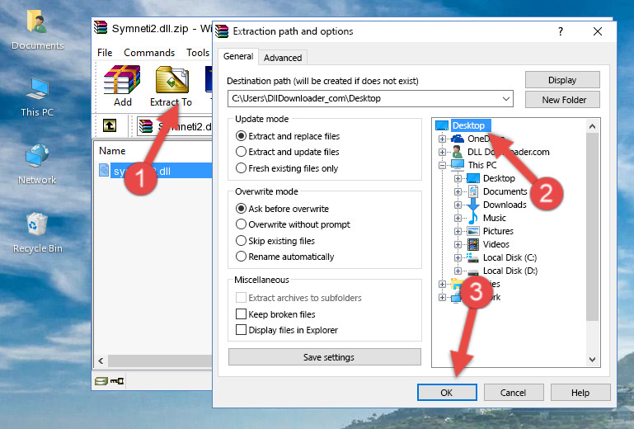The height and width of the screenshot is (429, 634).
Task: Expand Videos node under This PC
Action: coord(458,244)
